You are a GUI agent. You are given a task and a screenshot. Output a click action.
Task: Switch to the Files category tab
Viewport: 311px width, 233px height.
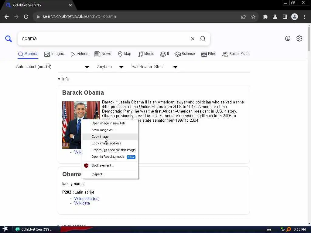coord(208,54)
